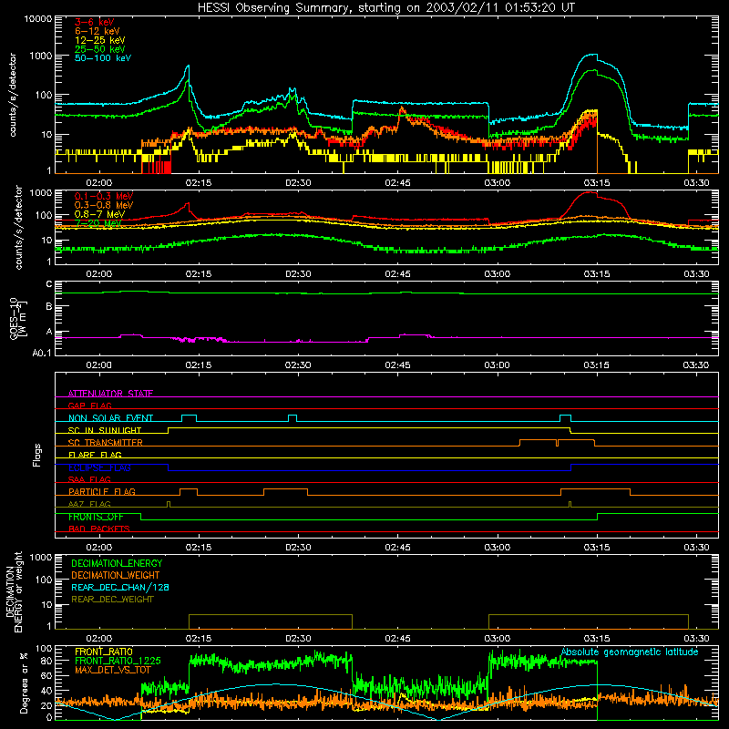Select the yellow FRONT_RATIO legend entry
Screen dimensions: 729x729
(x=104, y=652)
